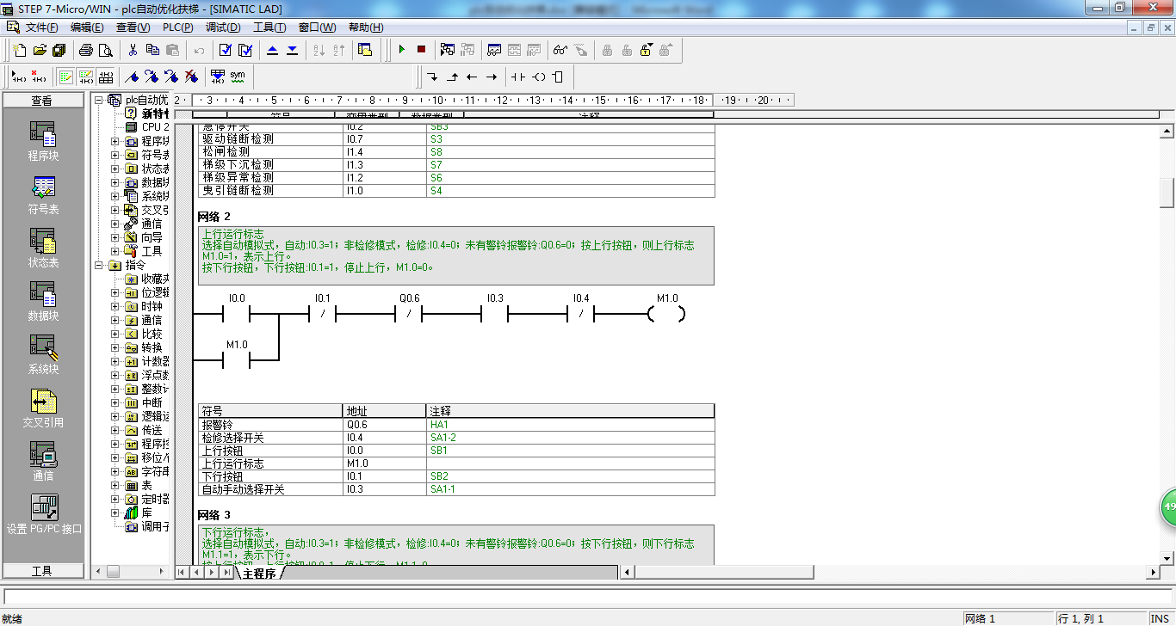Open the 查看(V) menu
This screenshot has height=626, width=1176.
(x=133, y=28)
